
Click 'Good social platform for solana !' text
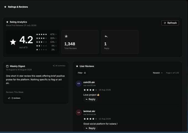click(100, 124)
